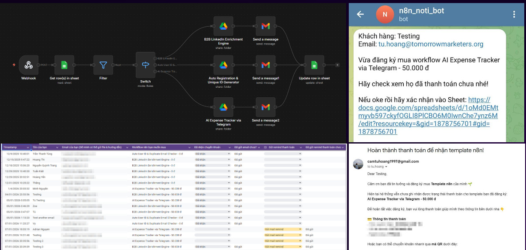Image resolution: width=526 pixels, height=250 pixels.
Task: Open the Update row in sheet node
Action: point(314,65)
